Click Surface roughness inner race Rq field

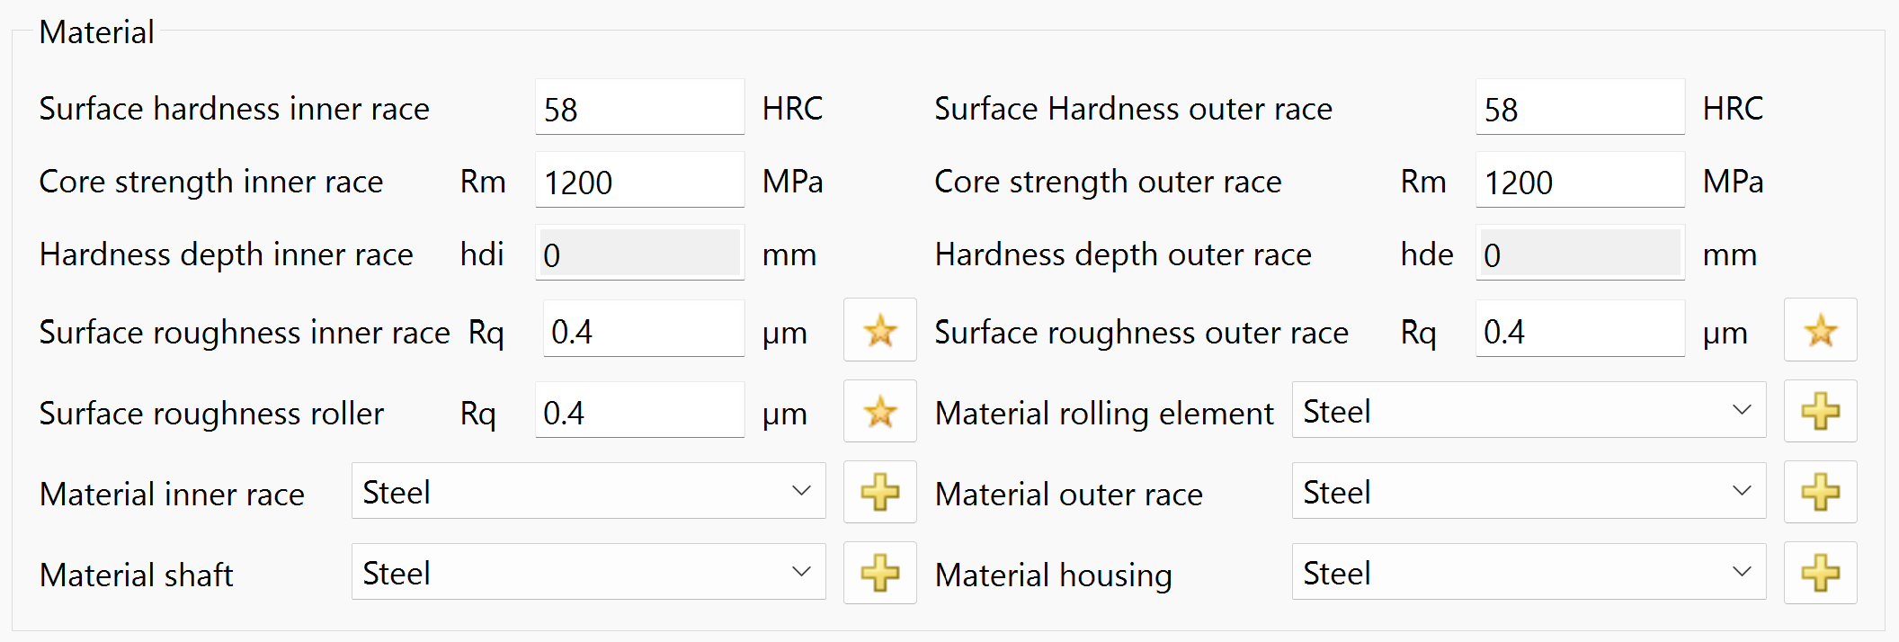click(643, 332)
